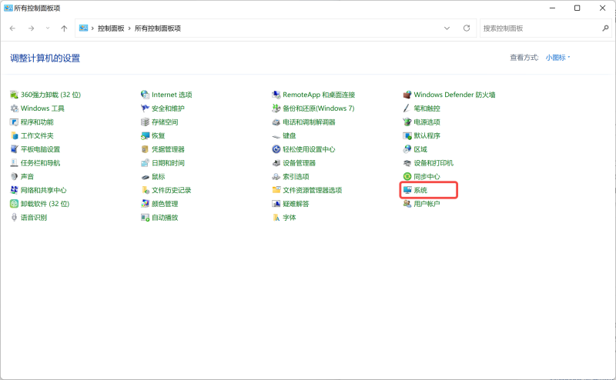This screenshot has width=616, height=380.
Task: Go up one level with up arrow
Action: pyautogui.click(x=64, y=28)
